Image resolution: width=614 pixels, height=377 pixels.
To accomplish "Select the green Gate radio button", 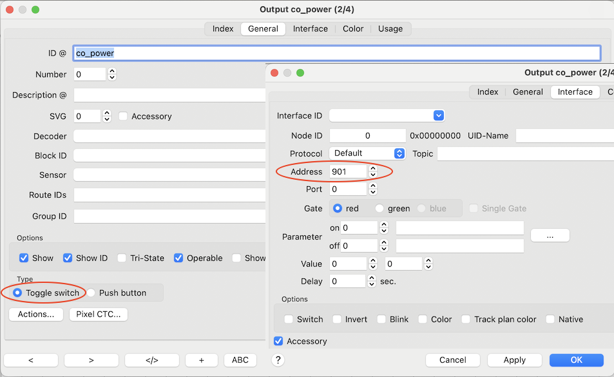I will (x=379, y=208).
